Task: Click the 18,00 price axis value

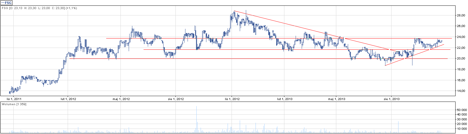Action: [x=461, y=69]
